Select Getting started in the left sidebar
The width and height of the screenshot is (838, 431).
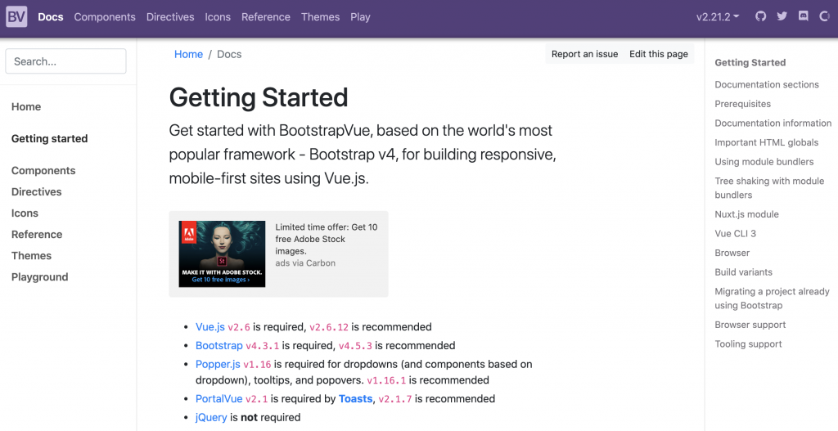point(49,138)
